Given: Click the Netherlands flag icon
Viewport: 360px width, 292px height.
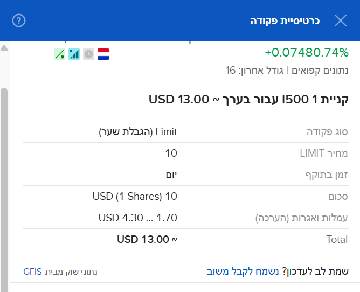Looking at the screenshot, I should [103, 54].
